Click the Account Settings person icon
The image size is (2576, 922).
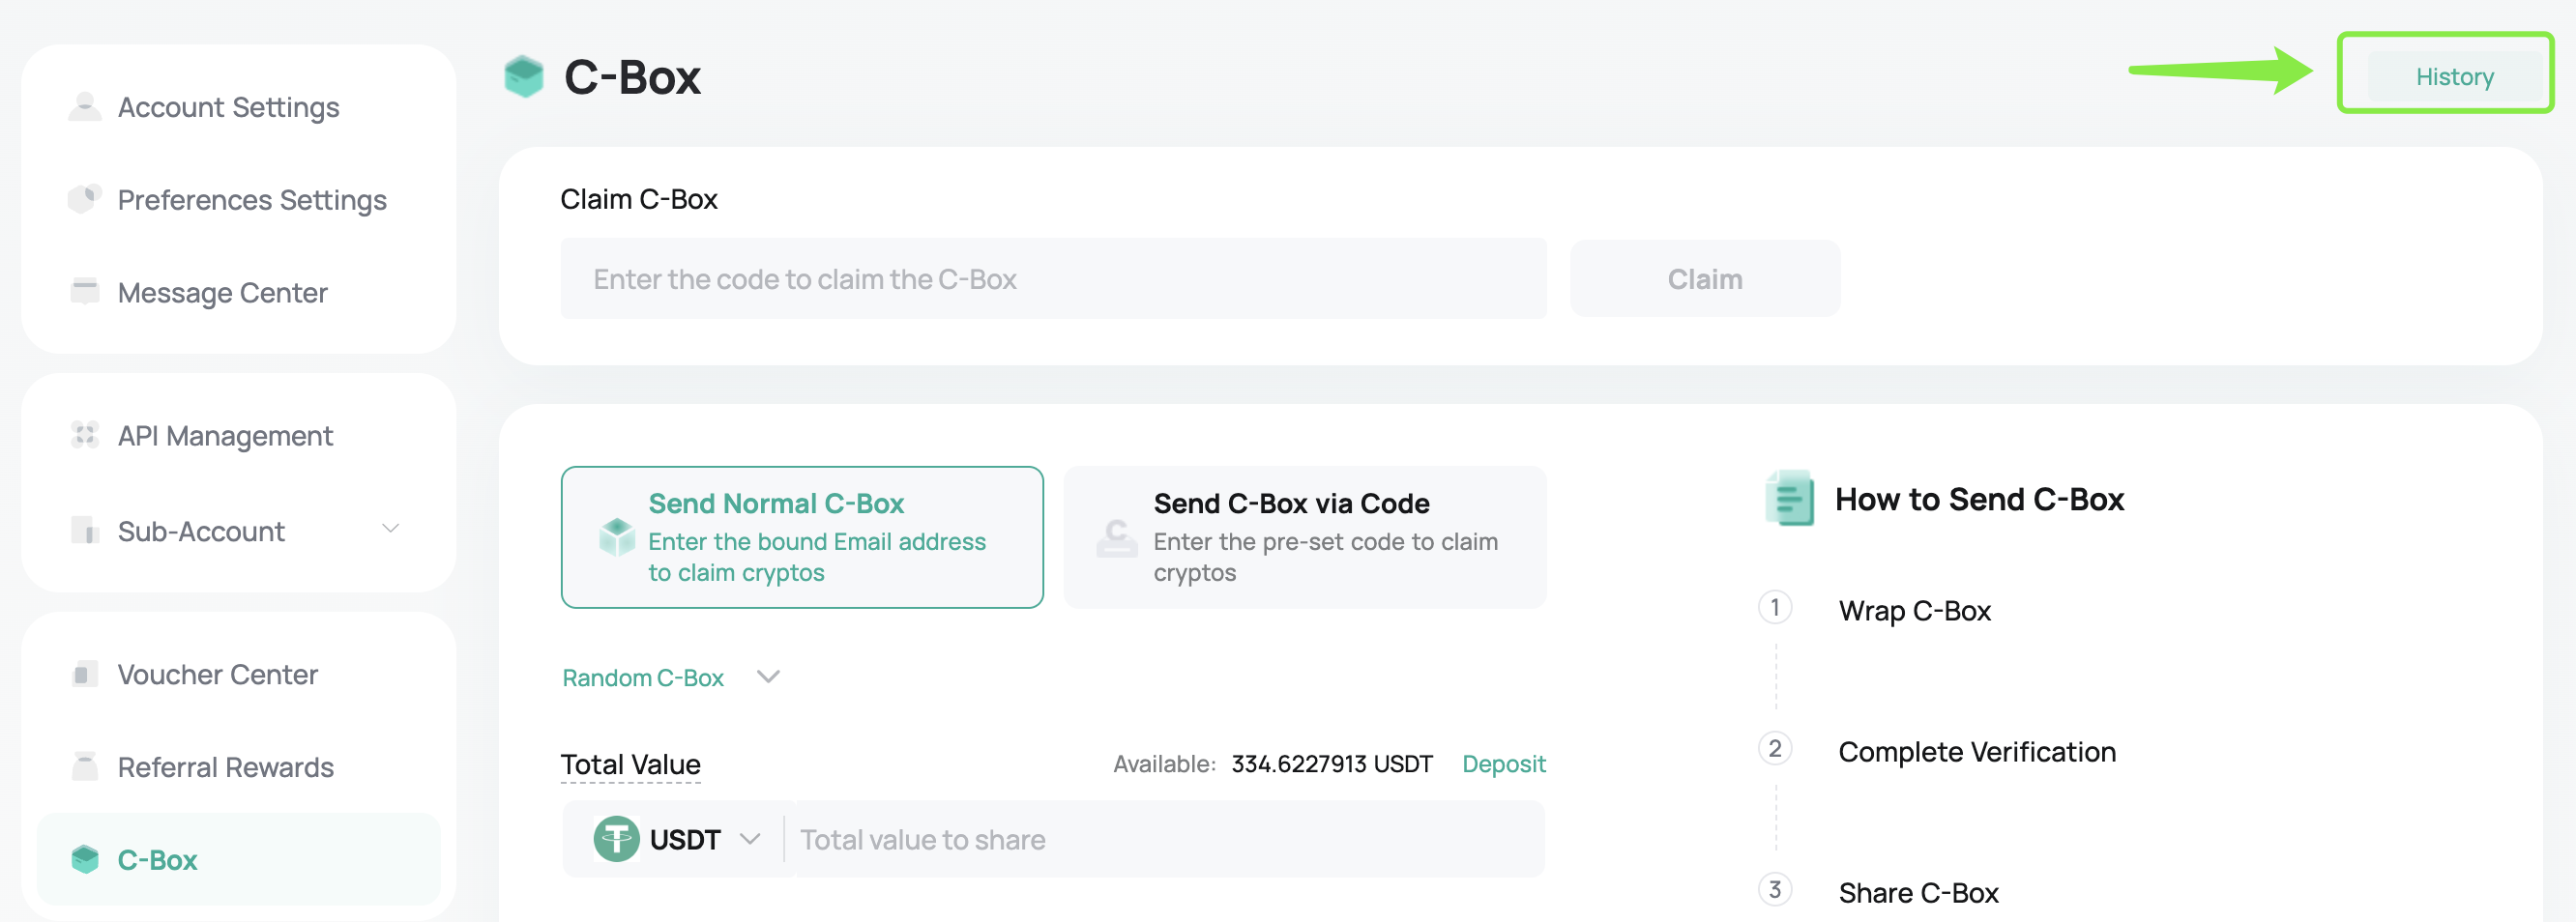coord(85,107)
